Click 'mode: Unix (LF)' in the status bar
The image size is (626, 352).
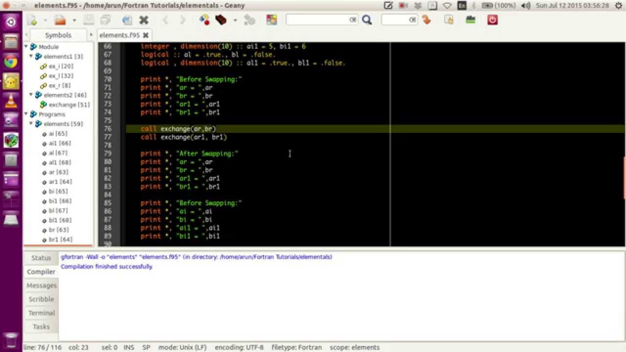[182, 348]
